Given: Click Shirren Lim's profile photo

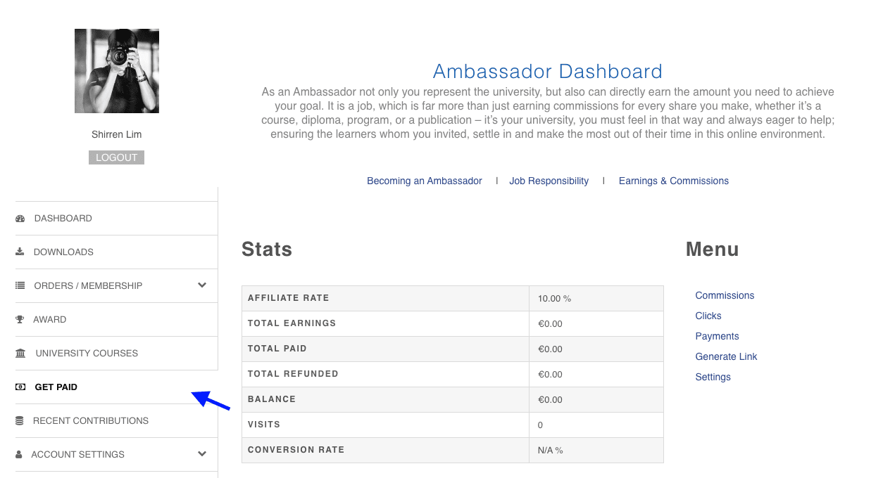Looking at the screenshot, I should [116, 70].
